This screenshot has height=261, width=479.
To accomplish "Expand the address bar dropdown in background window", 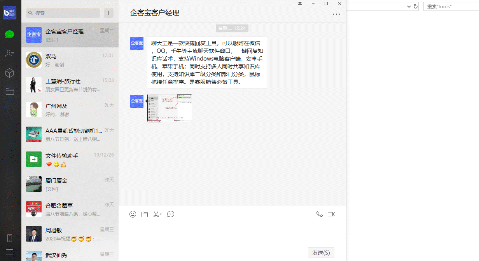I will coord(409,7).
